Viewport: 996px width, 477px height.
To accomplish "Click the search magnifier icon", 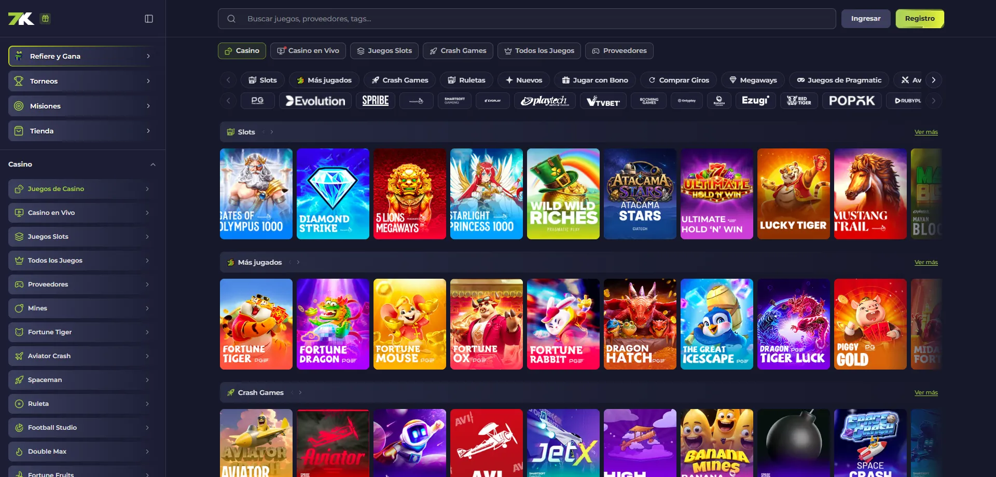I will pos(231,19).
